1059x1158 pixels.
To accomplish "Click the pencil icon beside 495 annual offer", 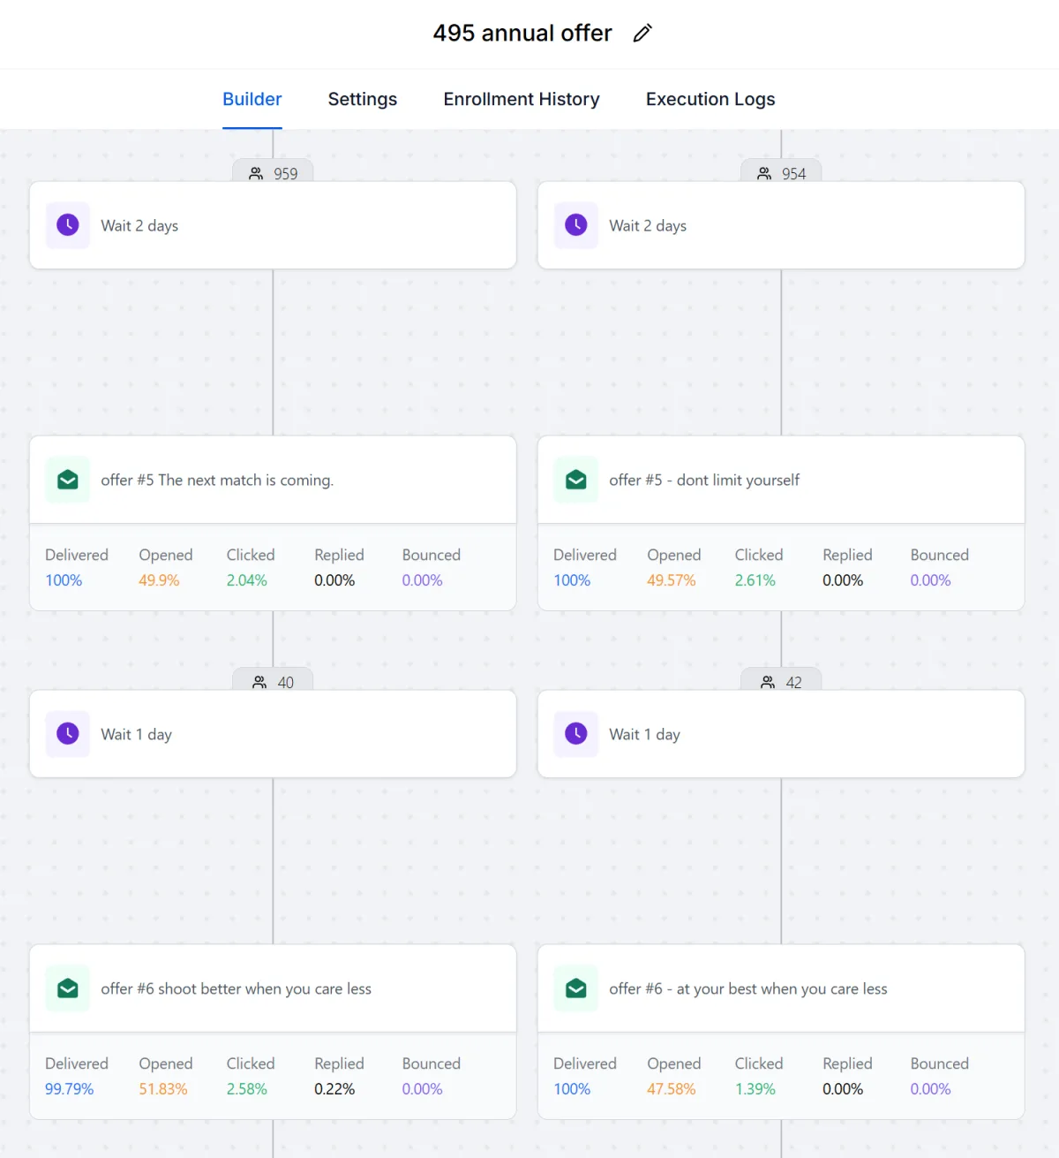I will tap(642, 34).
